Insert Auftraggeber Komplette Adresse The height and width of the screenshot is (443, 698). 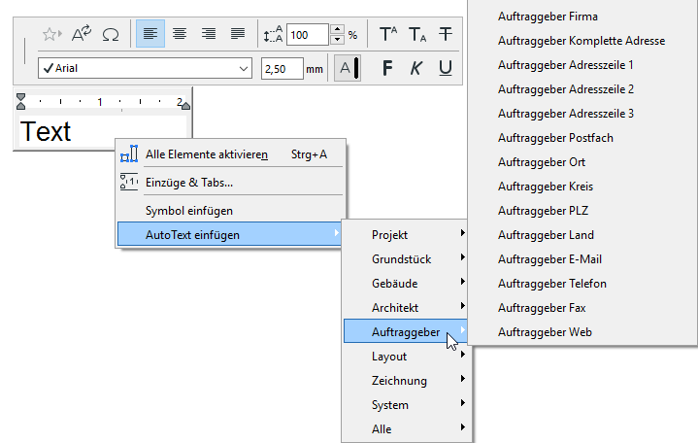click(x=582, y=41)
